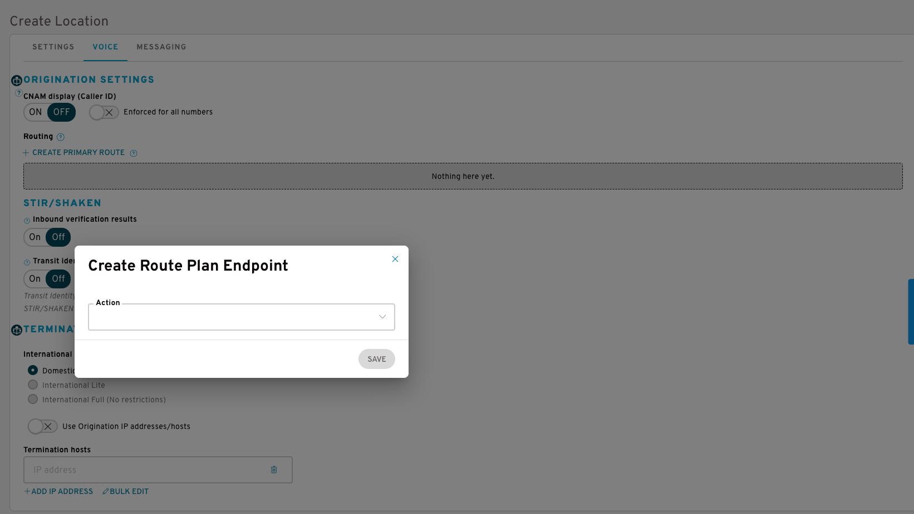Click the Termination section globe icon

point(17,330)
